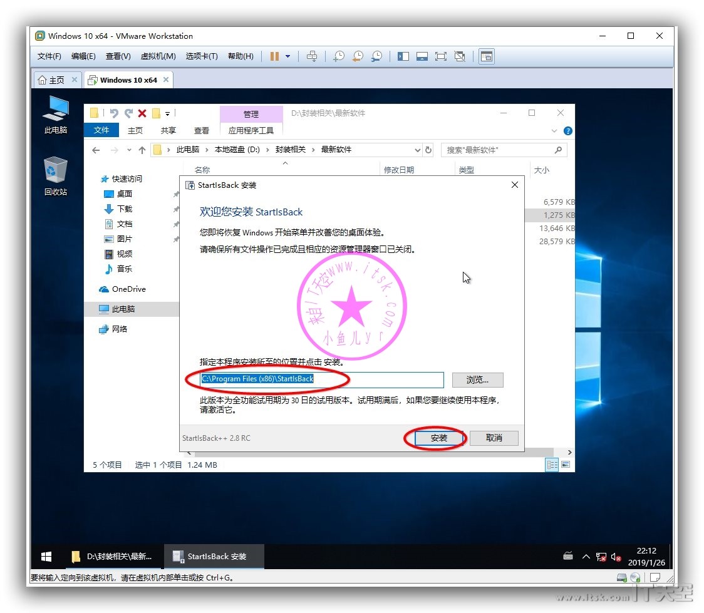This screenshot has width=704, height=613.
Task: Open the 选项卡(T) menu
Action: 202,56
